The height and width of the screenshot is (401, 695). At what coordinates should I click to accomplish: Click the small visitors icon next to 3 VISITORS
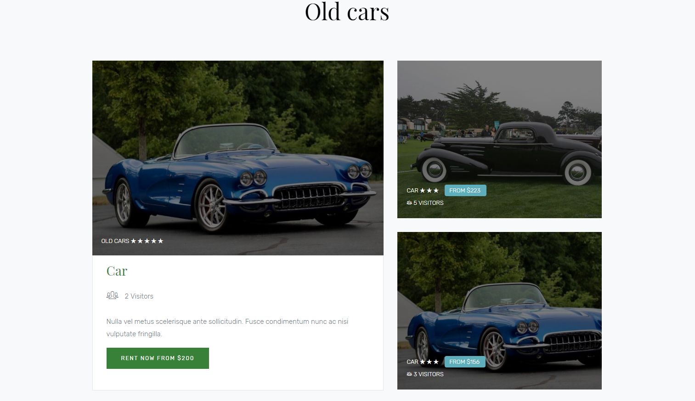409,374
